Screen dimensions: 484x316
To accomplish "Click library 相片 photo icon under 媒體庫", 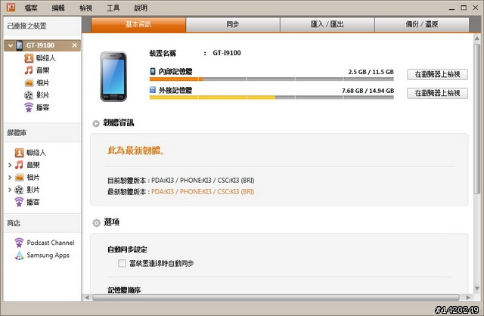I will [x=19, y=177].
